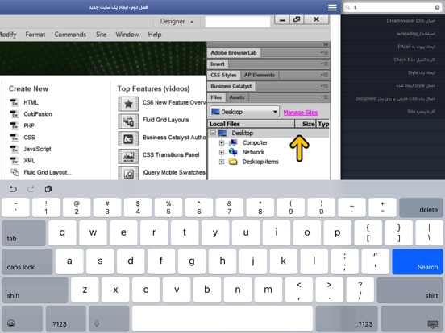
Task: Tap the delete key
Action: coord(421,208)
